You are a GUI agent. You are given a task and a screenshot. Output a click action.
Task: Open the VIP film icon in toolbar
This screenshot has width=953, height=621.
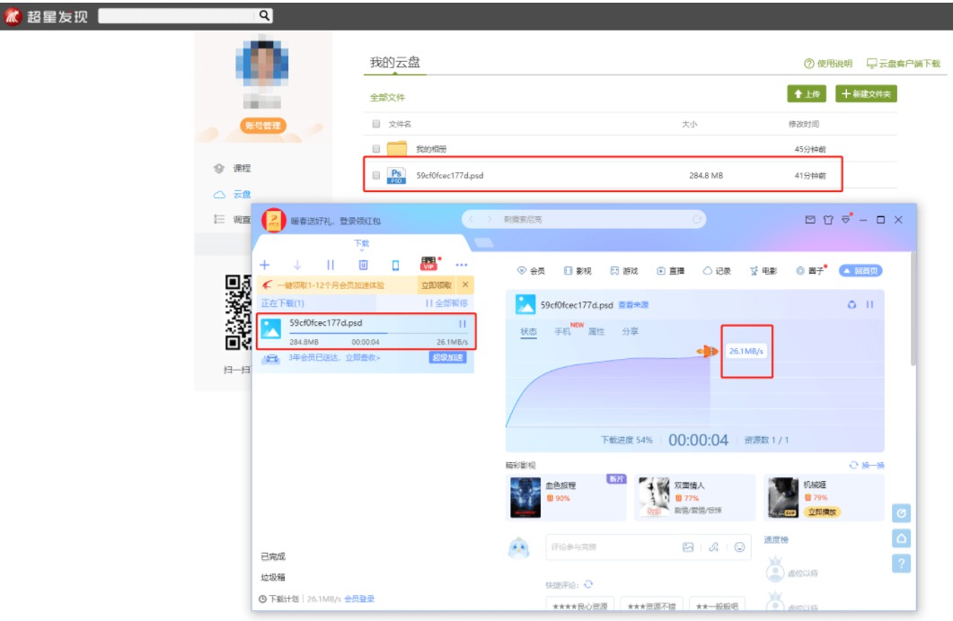[x=429, y=264]
